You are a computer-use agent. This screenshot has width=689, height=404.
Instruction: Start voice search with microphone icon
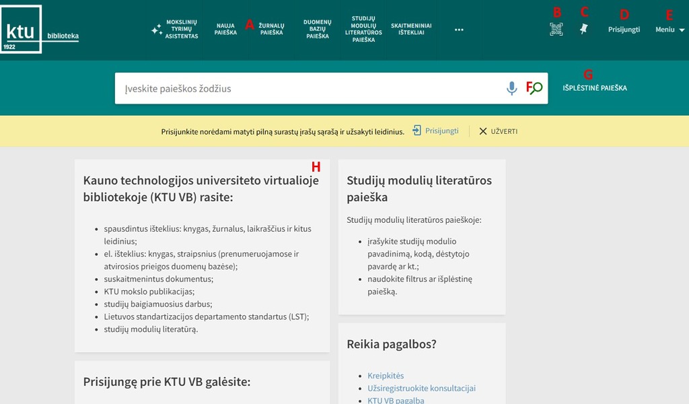(x=512, y=88)
